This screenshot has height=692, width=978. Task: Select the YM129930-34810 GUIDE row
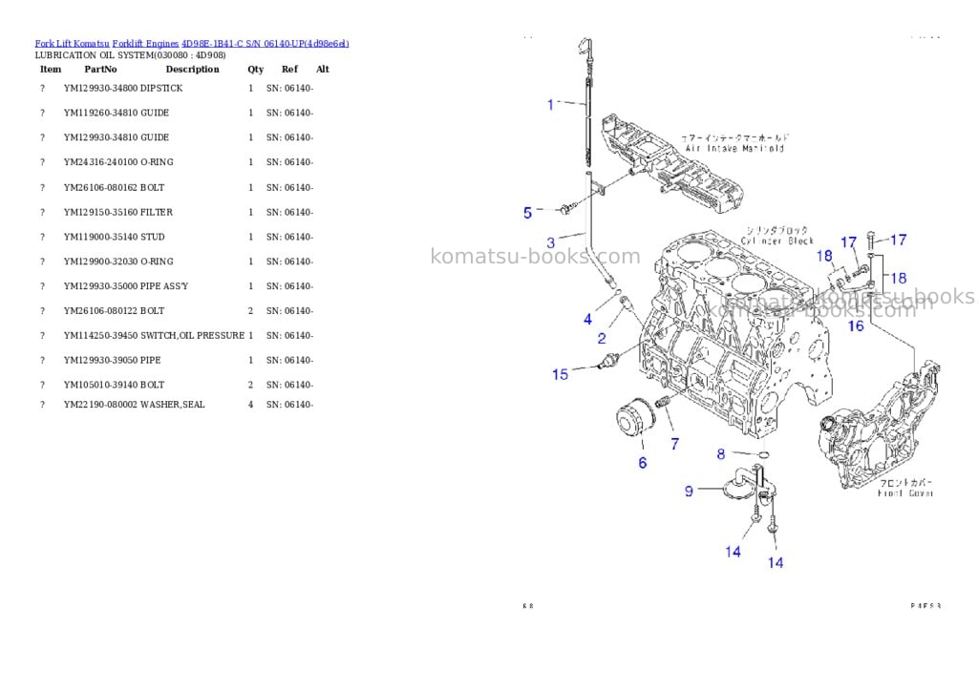[x=177, y=137]
